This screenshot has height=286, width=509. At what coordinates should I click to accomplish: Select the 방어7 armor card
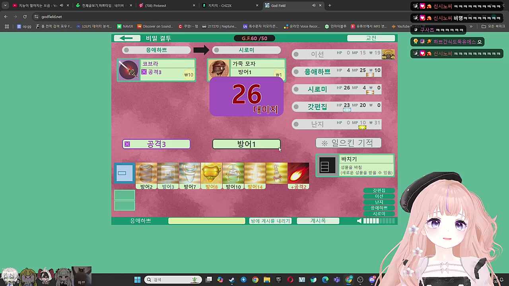190,176
